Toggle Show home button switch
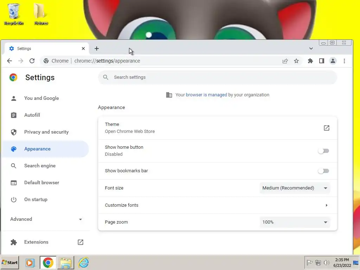 click(323, 151)
